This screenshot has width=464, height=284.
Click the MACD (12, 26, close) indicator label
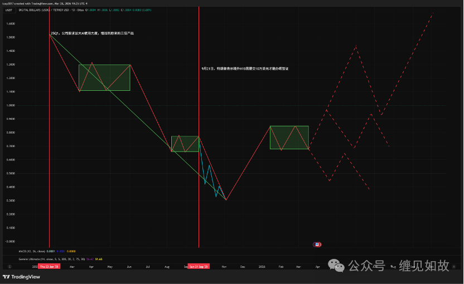pyautogui.click(x=32, y=251)
